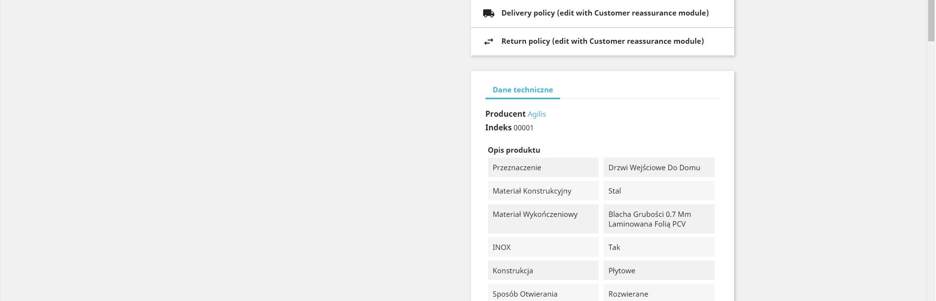Image resolution: width=936 pixels, height=301 pixels.
Task: Select the Konstrukcja feature cell
Action: click(543, 271)
